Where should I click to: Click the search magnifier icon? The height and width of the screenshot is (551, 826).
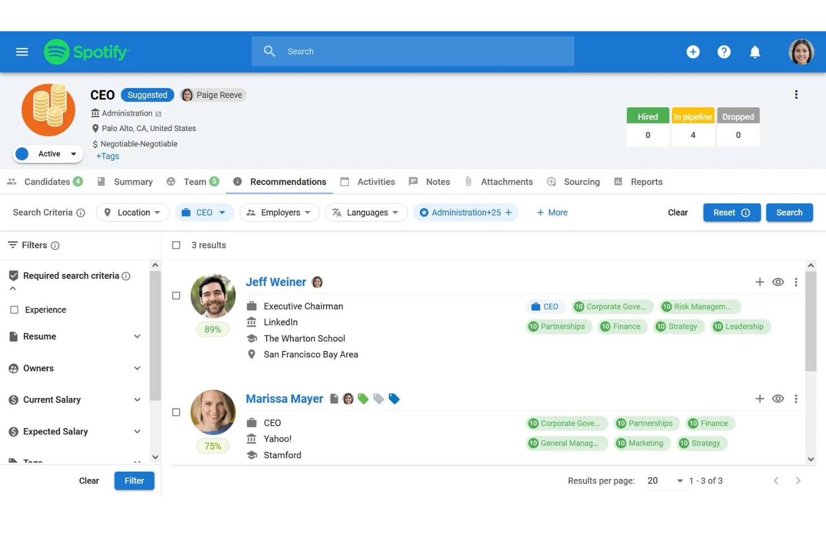click(270, 51)
